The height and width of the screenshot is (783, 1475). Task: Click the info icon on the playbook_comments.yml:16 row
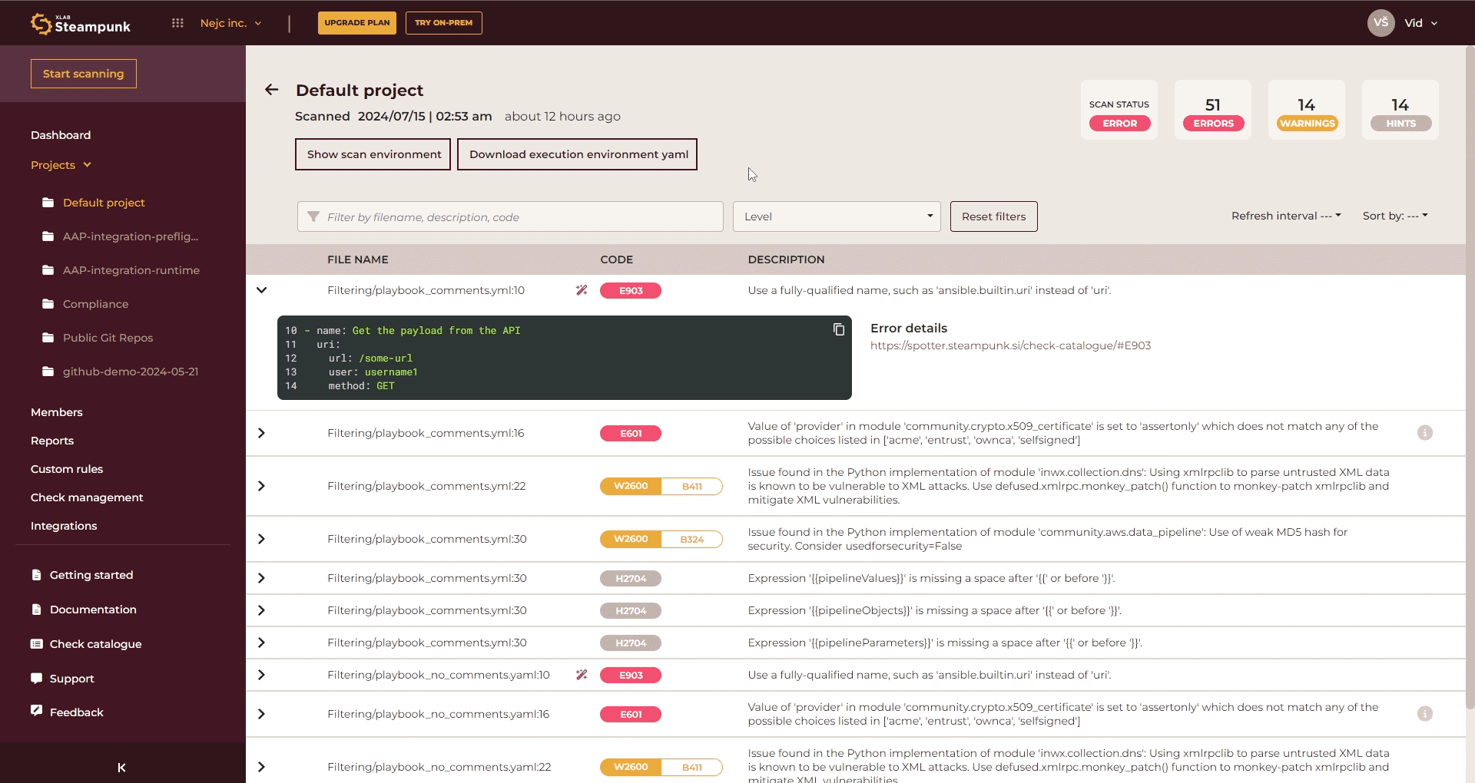click(1424, 433)
